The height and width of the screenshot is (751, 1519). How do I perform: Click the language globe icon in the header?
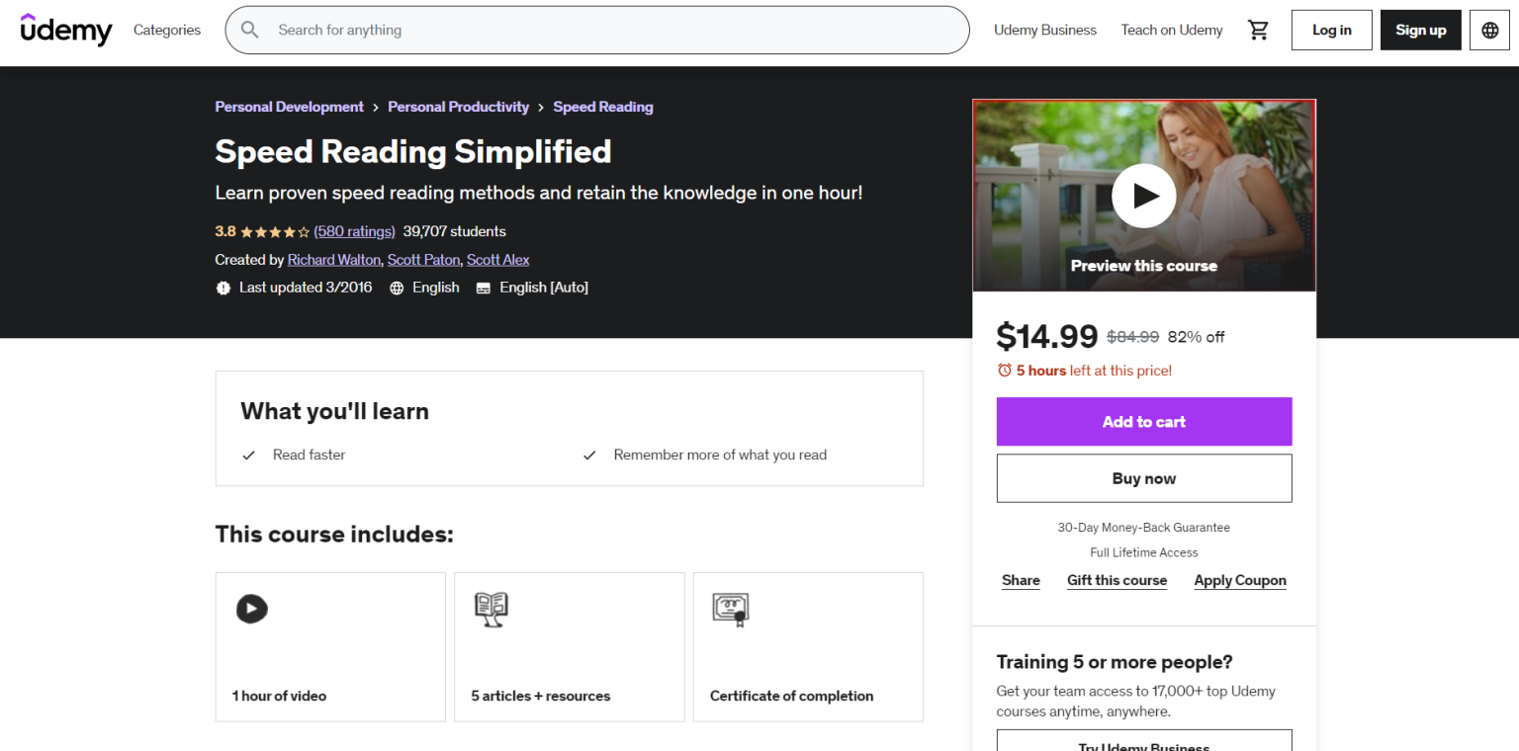tap(1488, 30)
